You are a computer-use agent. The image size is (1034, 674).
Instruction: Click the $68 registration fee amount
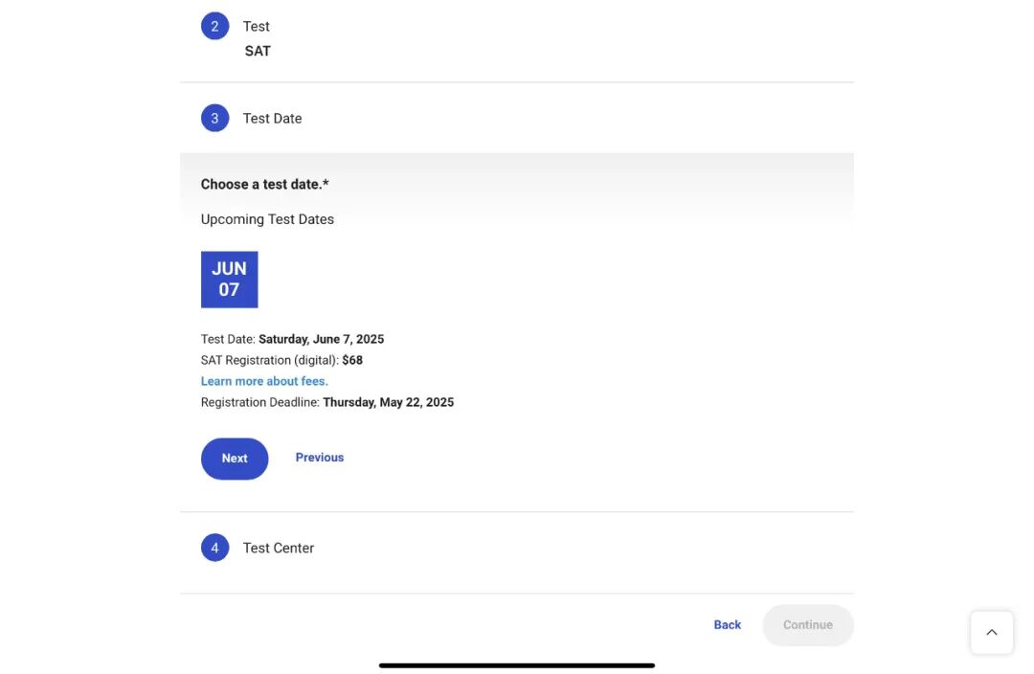(352, 360)
